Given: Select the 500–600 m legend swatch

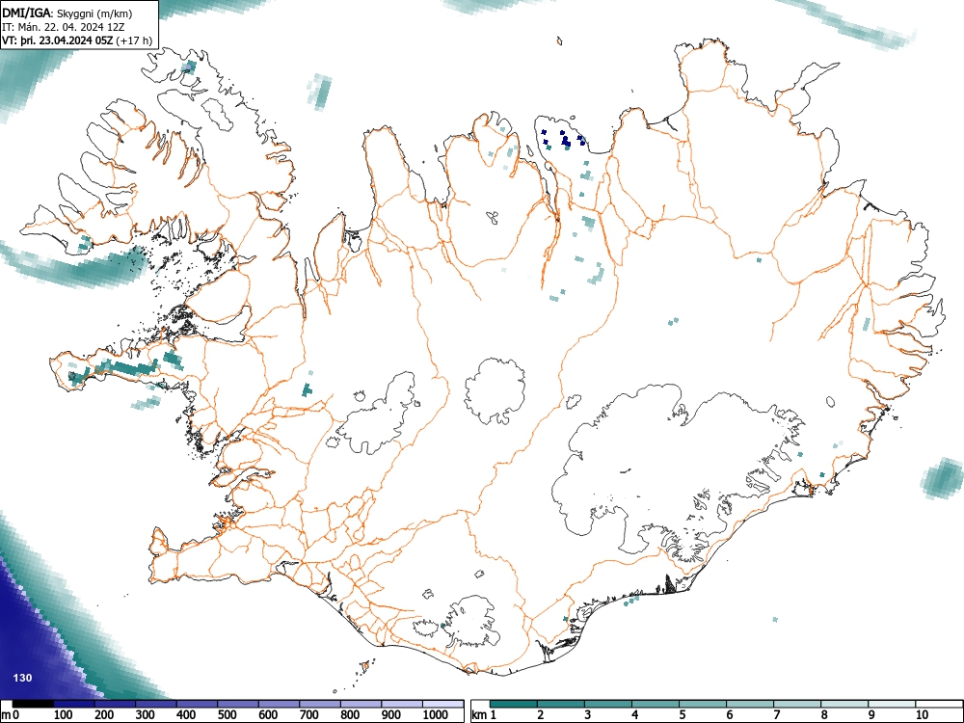Looking at the screenshot, I should click(x=238, y=704).
